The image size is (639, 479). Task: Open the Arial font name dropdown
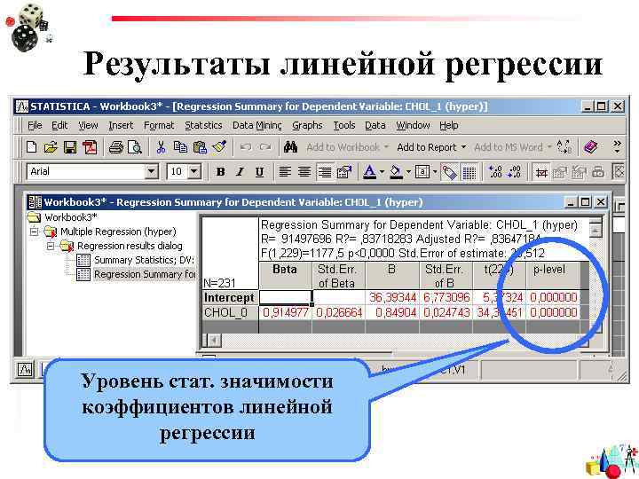[152, 171]
